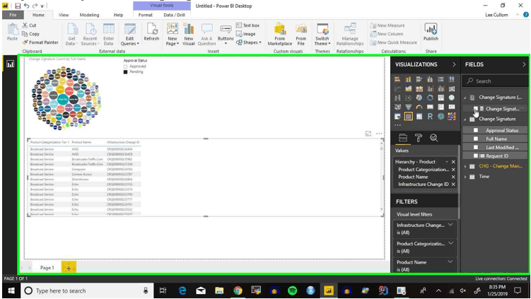Open the File tab

pyautogui.click(x=13, y=15)
